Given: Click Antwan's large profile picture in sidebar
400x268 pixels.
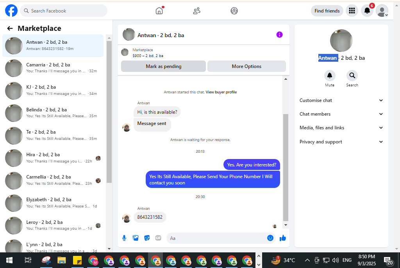Looking at the screenshot, I should (x=341, y=41).
